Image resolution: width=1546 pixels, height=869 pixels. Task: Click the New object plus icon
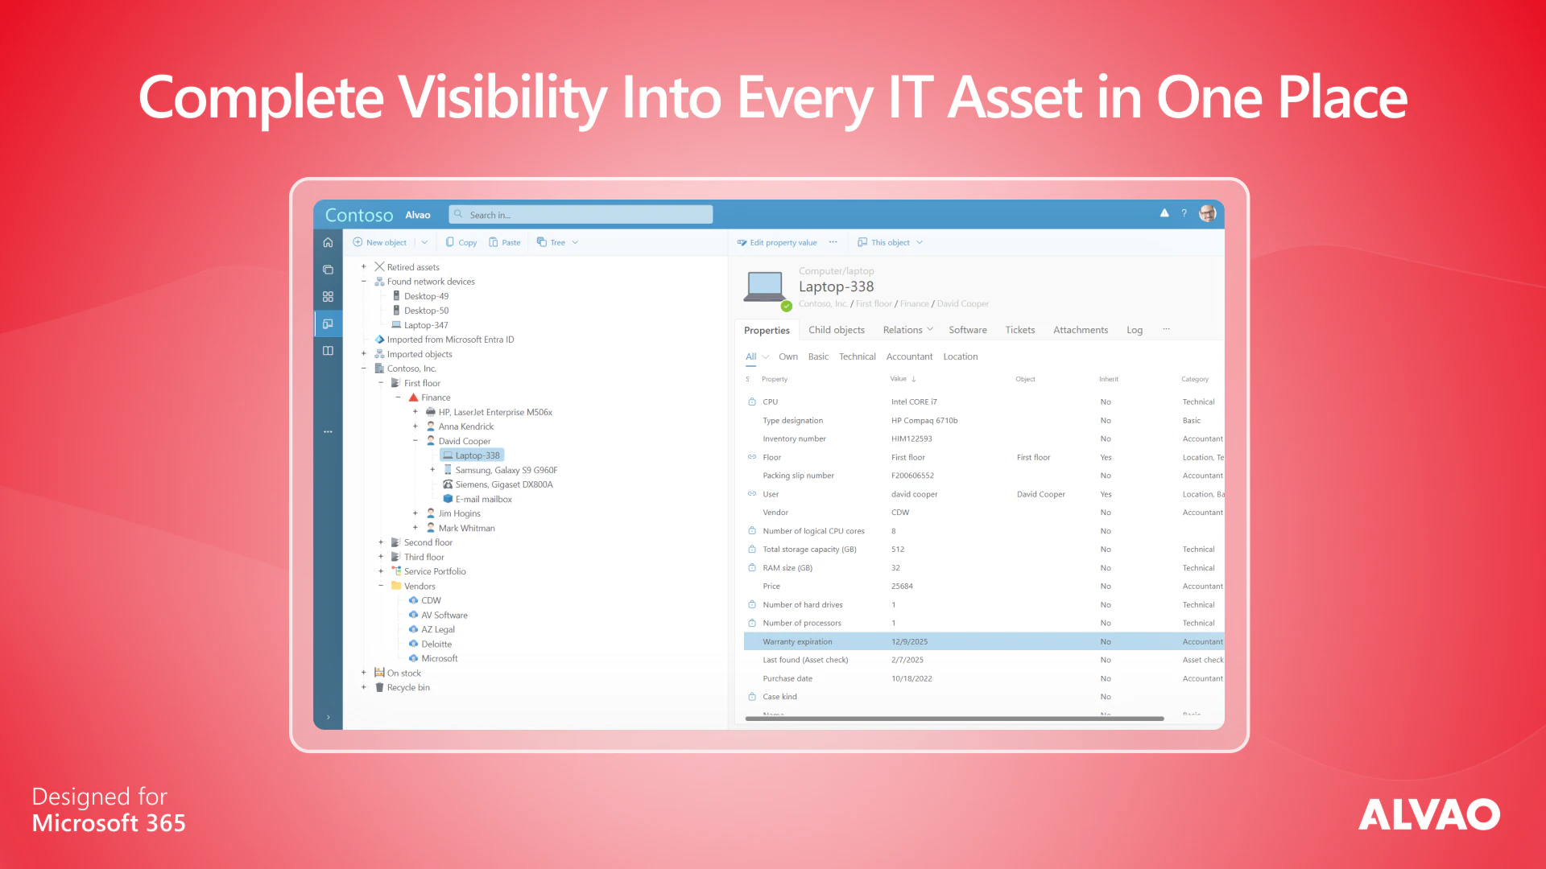click(357, 241)
